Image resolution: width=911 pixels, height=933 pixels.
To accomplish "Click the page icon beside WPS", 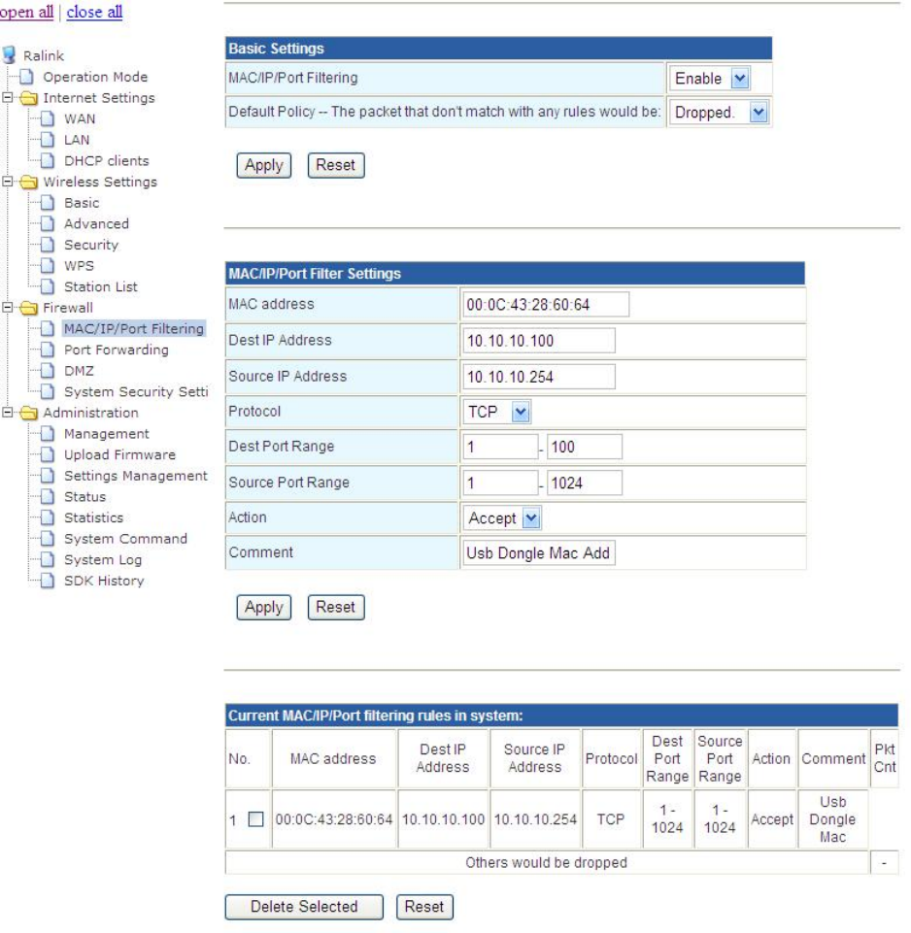I will pyautogui.click(x=48, y=265).
